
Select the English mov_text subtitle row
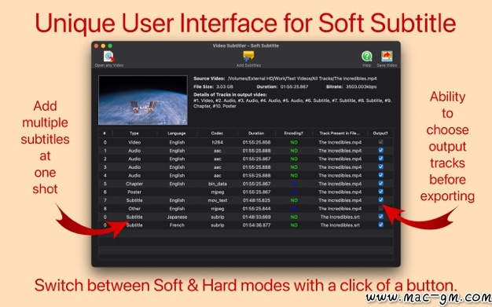click(246, 200)
